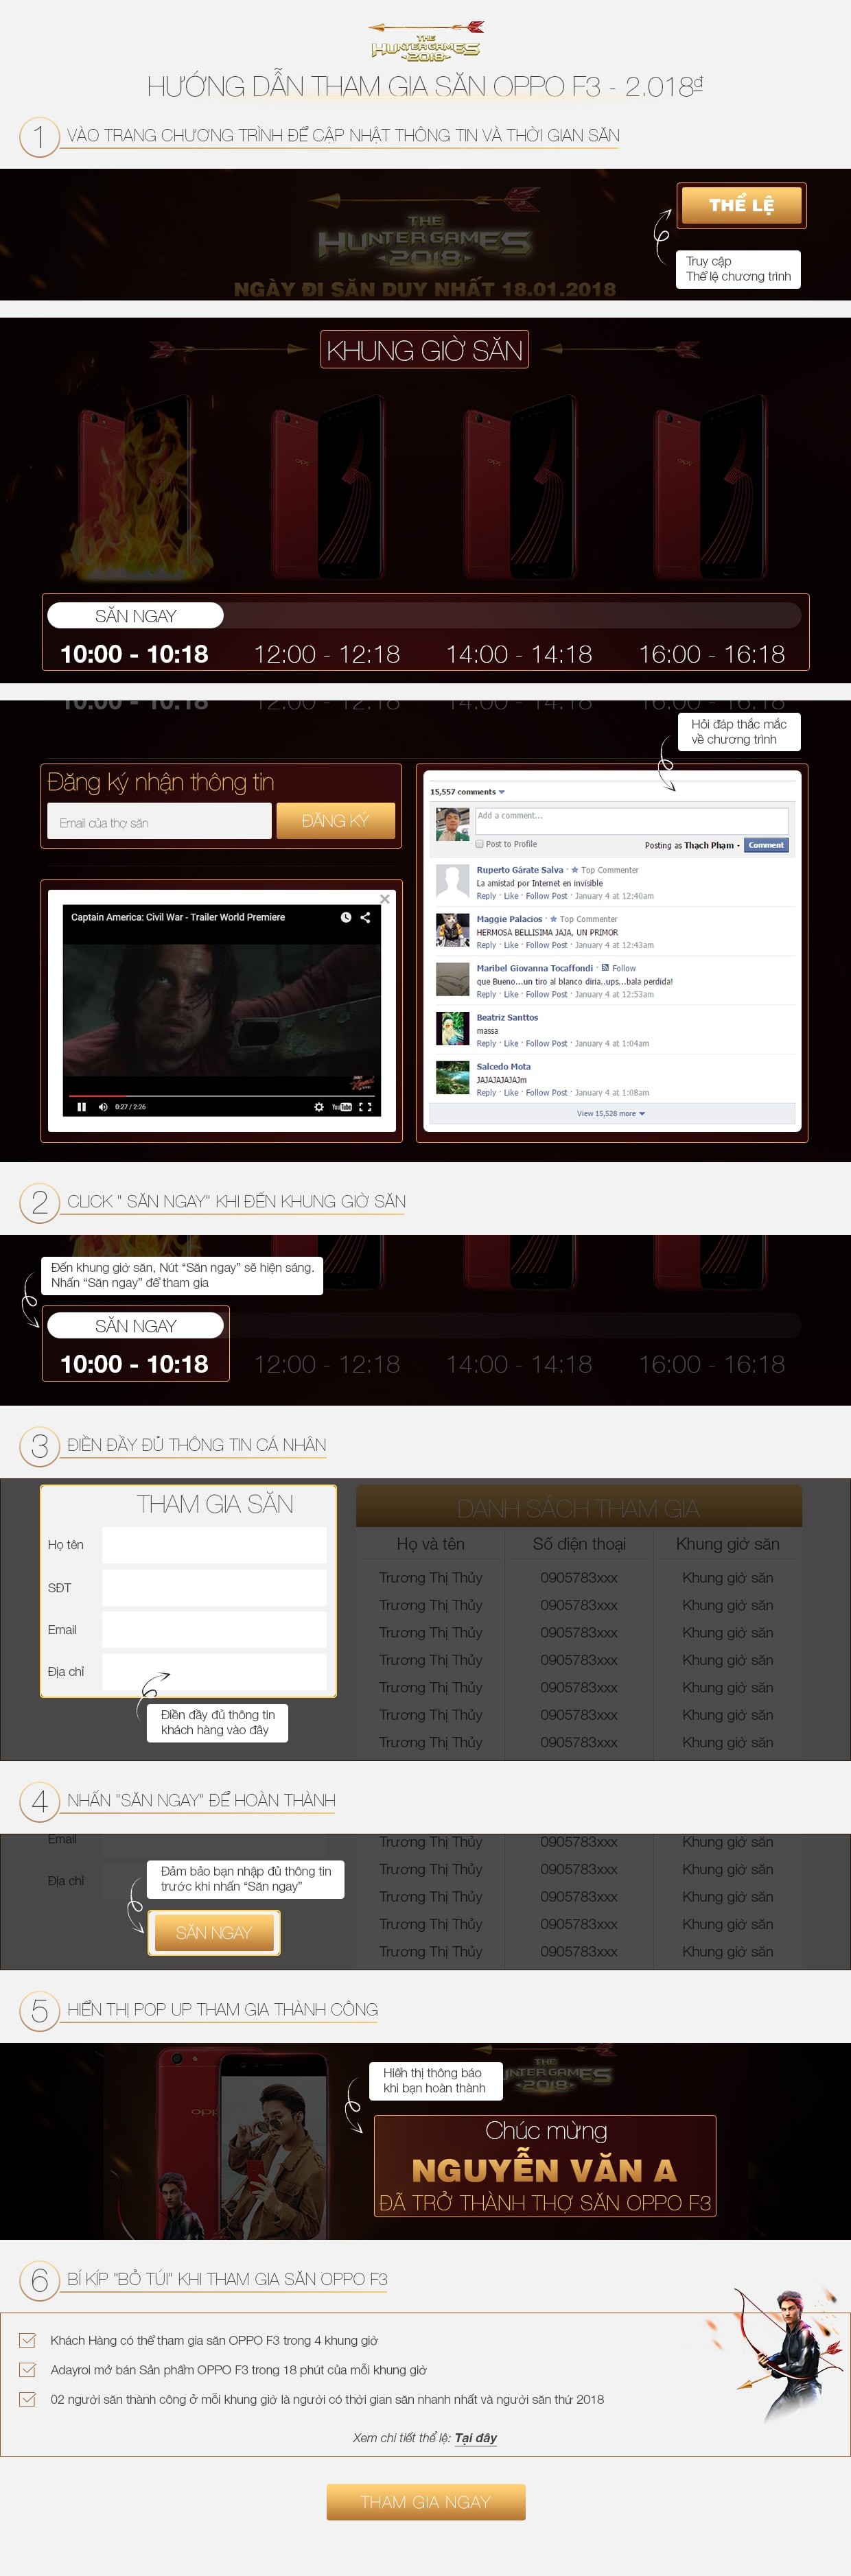Focus the 'Email của thợ săn' input field
Image resolution: width=851 pixels, height=2576 pixels.
[159, 821]
